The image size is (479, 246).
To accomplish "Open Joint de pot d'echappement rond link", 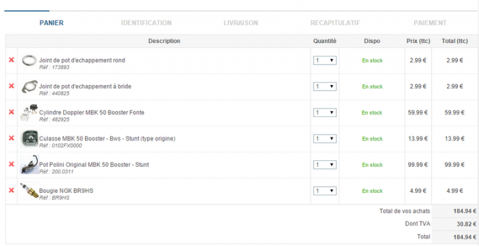I will pyautogui.click(x=82, y=60).
